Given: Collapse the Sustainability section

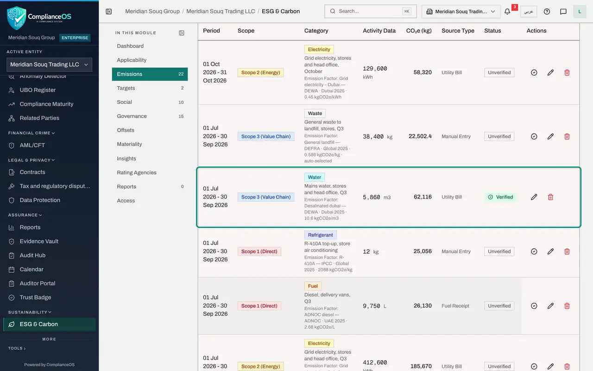Looking at the screenshot, I should click(x=30, y=312).
